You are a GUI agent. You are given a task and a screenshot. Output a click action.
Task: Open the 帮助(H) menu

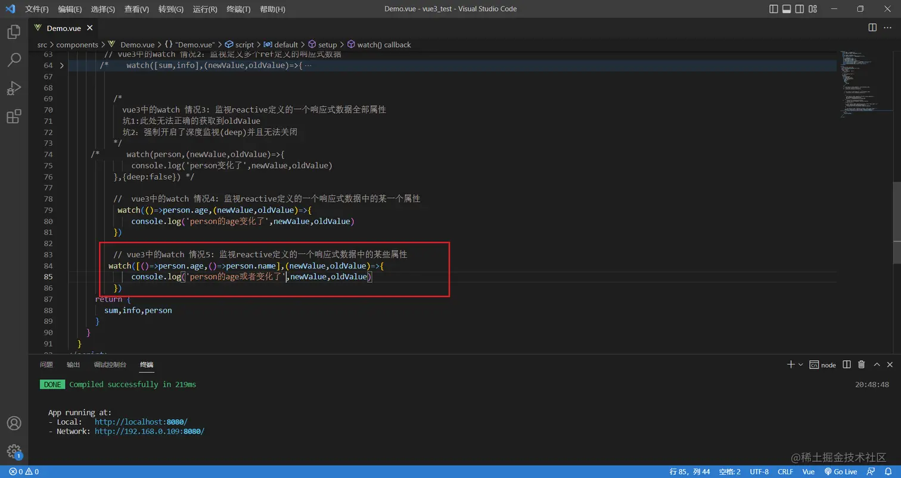click(272, 9)
